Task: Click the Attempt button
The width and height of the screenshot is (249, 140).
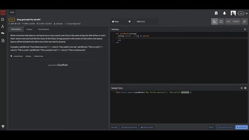Action: (x=242, y=127)
